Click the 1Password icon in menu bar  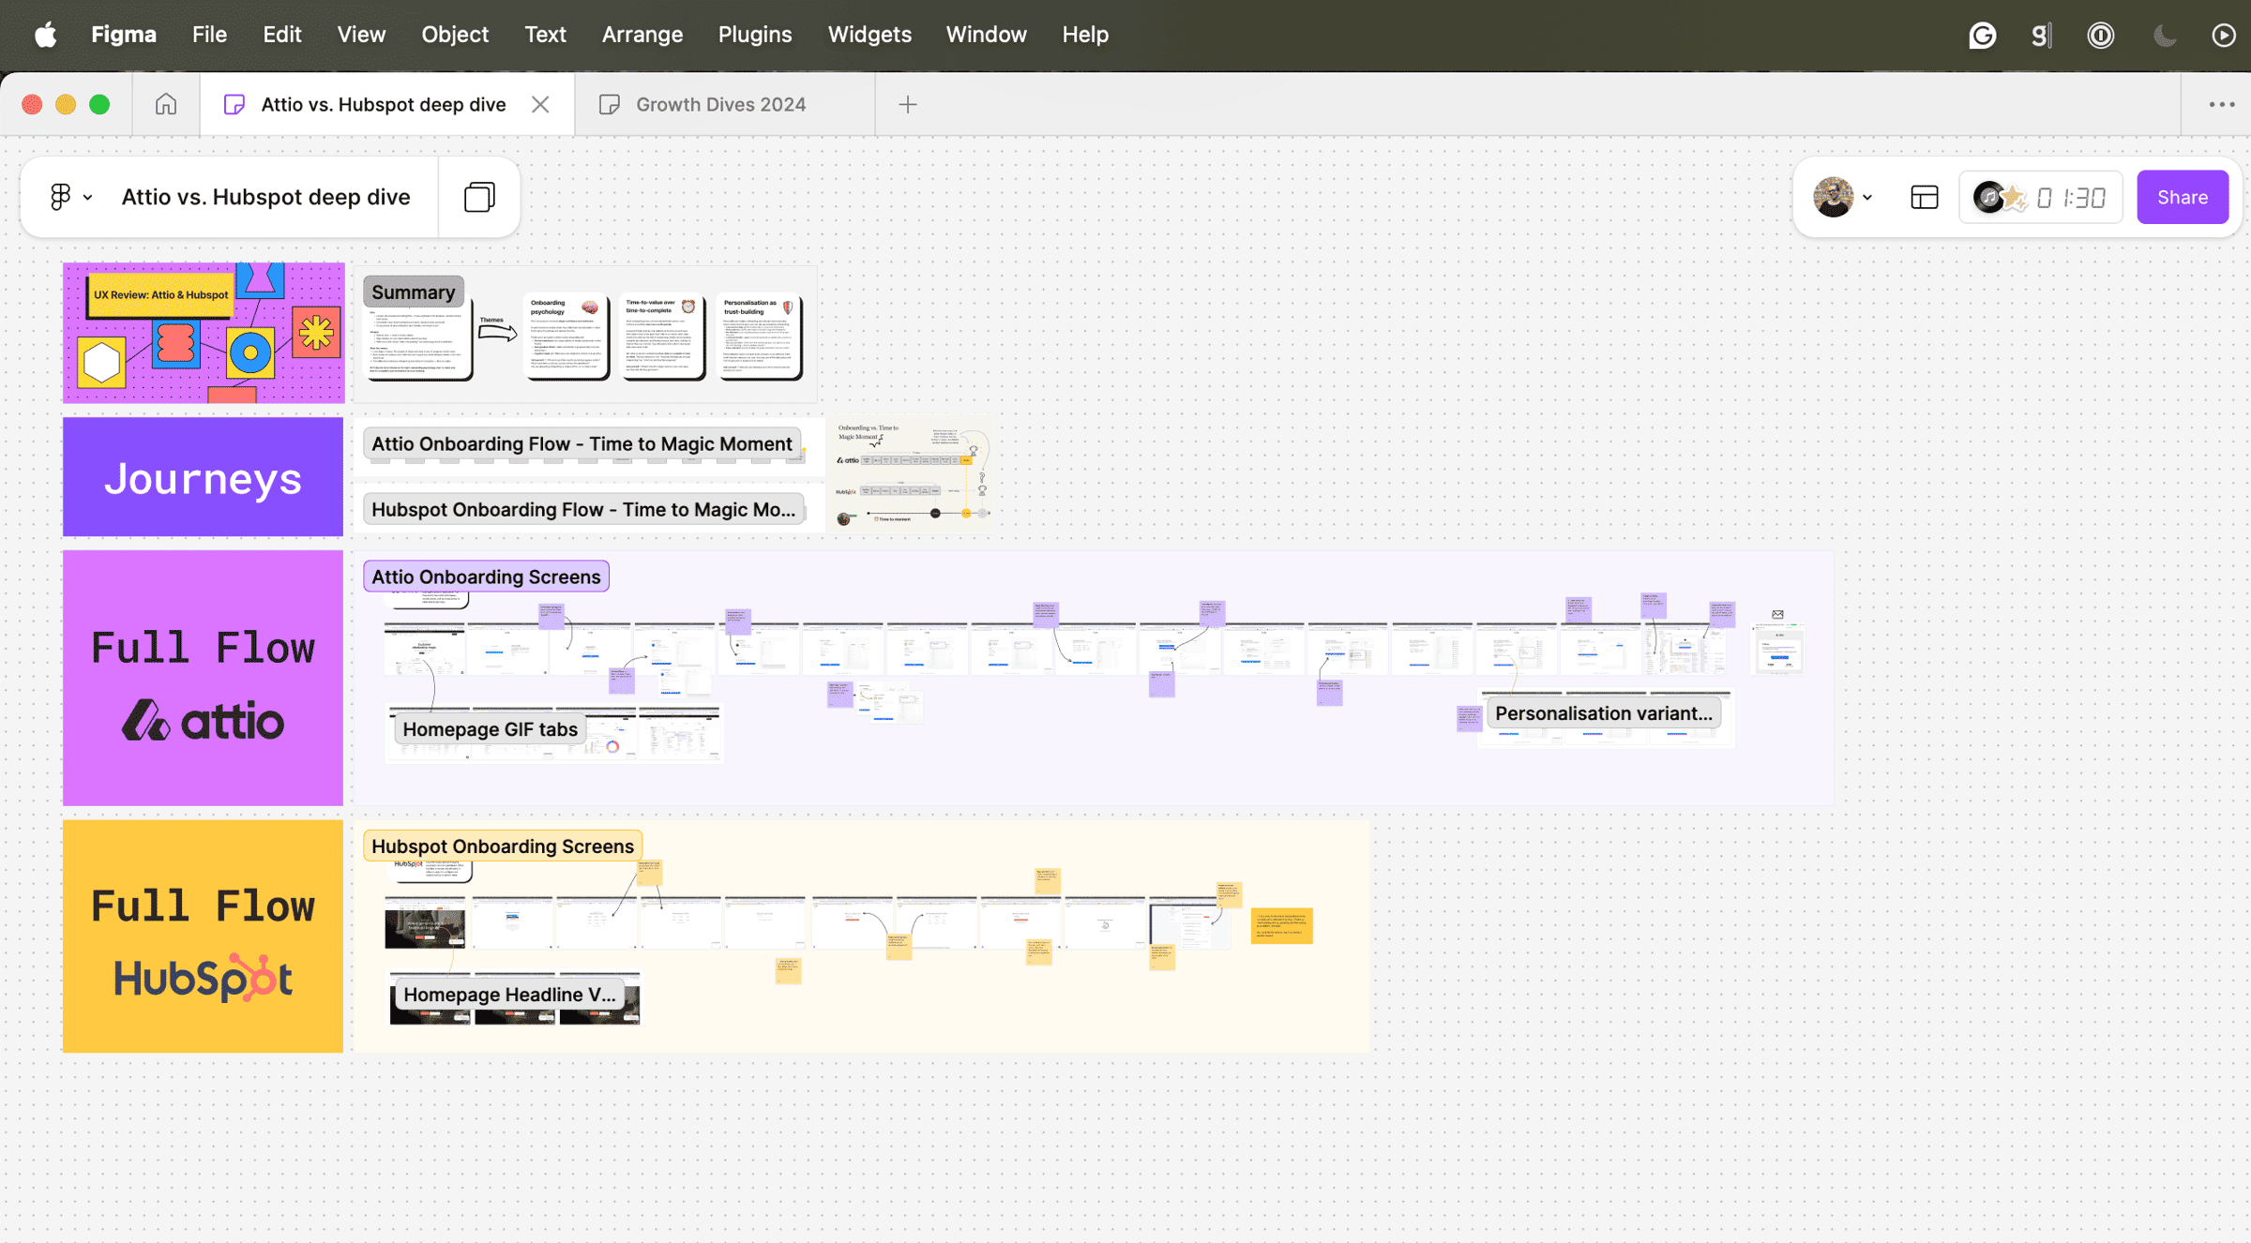tap(2100, 35)
